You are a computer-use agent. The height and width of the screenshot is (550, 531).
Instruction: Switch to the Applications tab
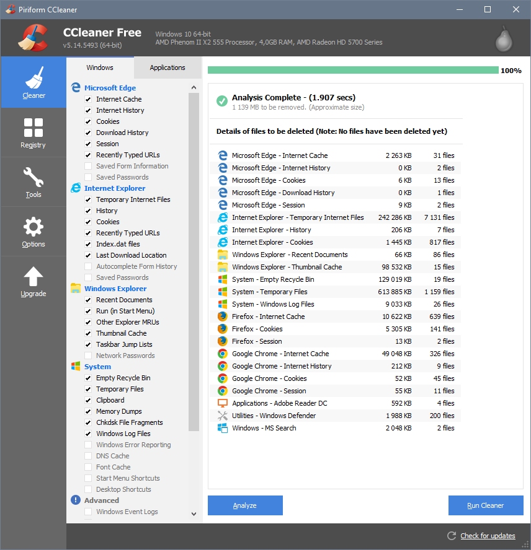pyautogui.click(x=167, y=68)
